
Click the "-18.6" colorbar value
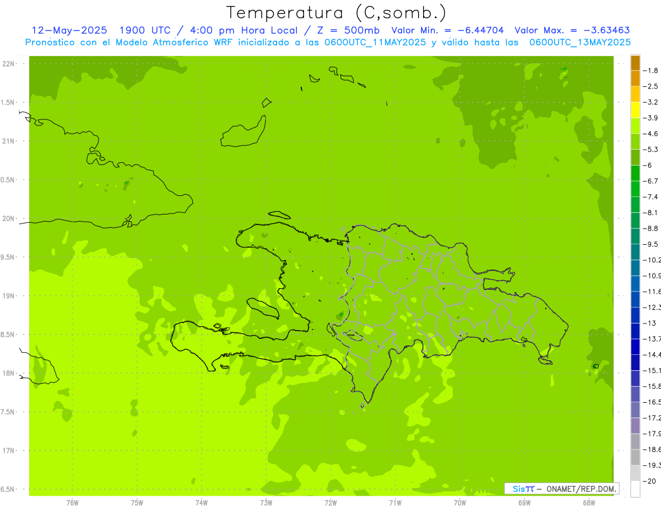[x=652, y=449]
